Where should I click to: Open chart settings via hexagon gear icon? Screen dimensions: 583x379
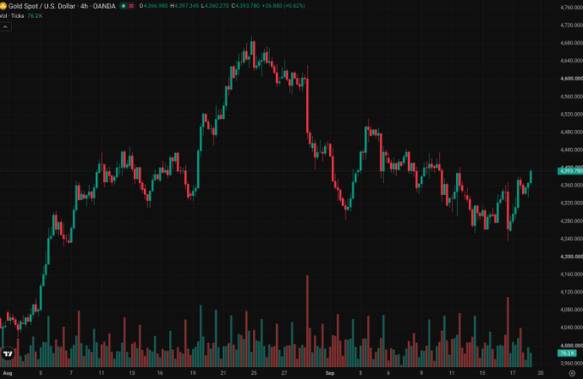pyautogui.click(x=572, y=373)
